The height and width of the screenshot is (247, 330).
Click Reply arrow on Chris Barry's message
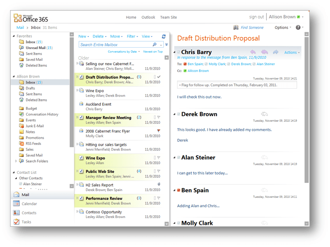point(253,52)
